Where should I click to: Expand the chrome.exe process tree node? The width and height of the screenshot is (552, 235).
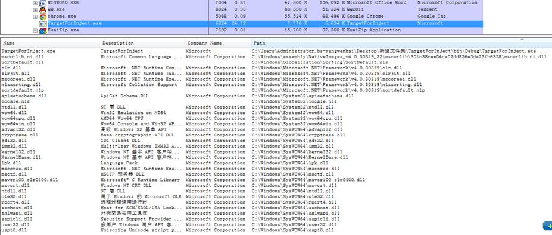point(35,17)
